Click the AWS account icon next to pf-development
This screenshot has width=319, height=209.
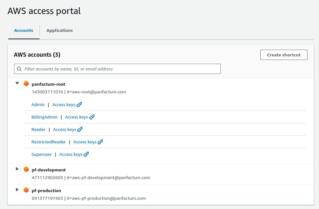pyautogui.click(x=26, y=169)
